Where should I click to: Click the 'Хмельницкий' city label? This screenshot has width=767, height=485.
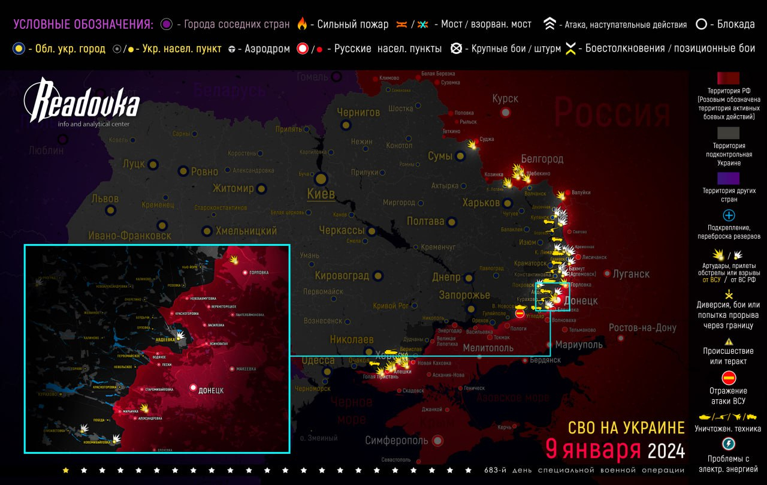pos(246,231)
